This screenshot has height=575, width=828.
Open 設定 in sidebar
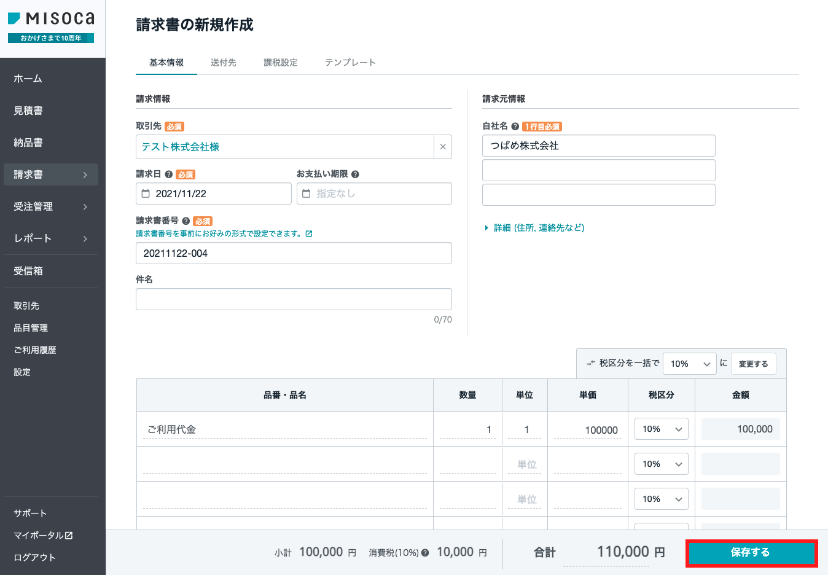(22, 372)
